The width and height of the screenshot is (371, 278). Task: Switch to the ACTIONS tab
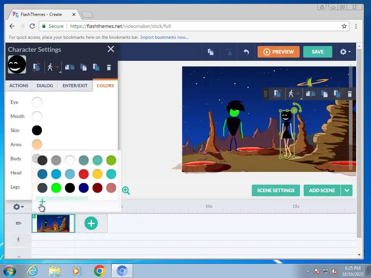click(x=19, y=85)
